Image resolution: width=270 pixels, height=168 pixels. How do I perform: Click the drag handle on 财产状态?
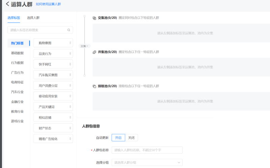[70, 128]
